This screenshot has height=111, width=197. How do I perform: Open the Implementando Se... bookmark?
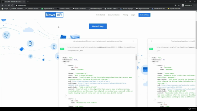48,9
